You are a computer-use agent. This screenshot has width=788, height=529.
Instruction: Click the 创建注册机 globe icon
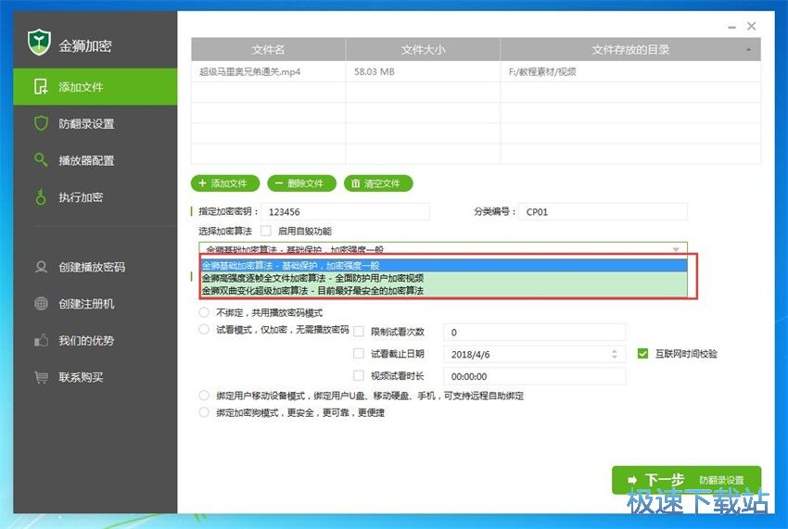(41, 304)
